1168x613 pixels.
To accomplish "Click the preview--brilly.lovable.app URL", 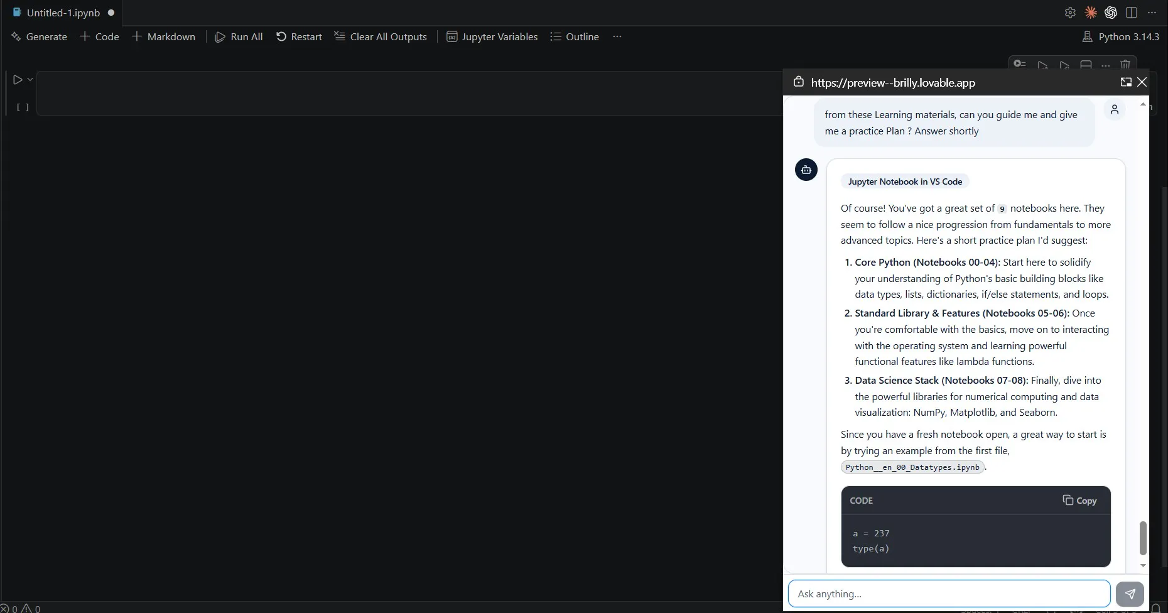I will tap(893, 82).
